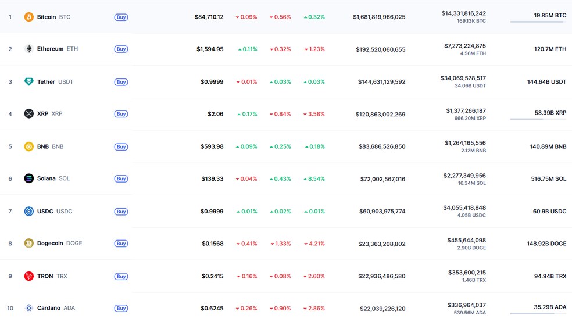Click the USDC coin logo

(29, 211)
